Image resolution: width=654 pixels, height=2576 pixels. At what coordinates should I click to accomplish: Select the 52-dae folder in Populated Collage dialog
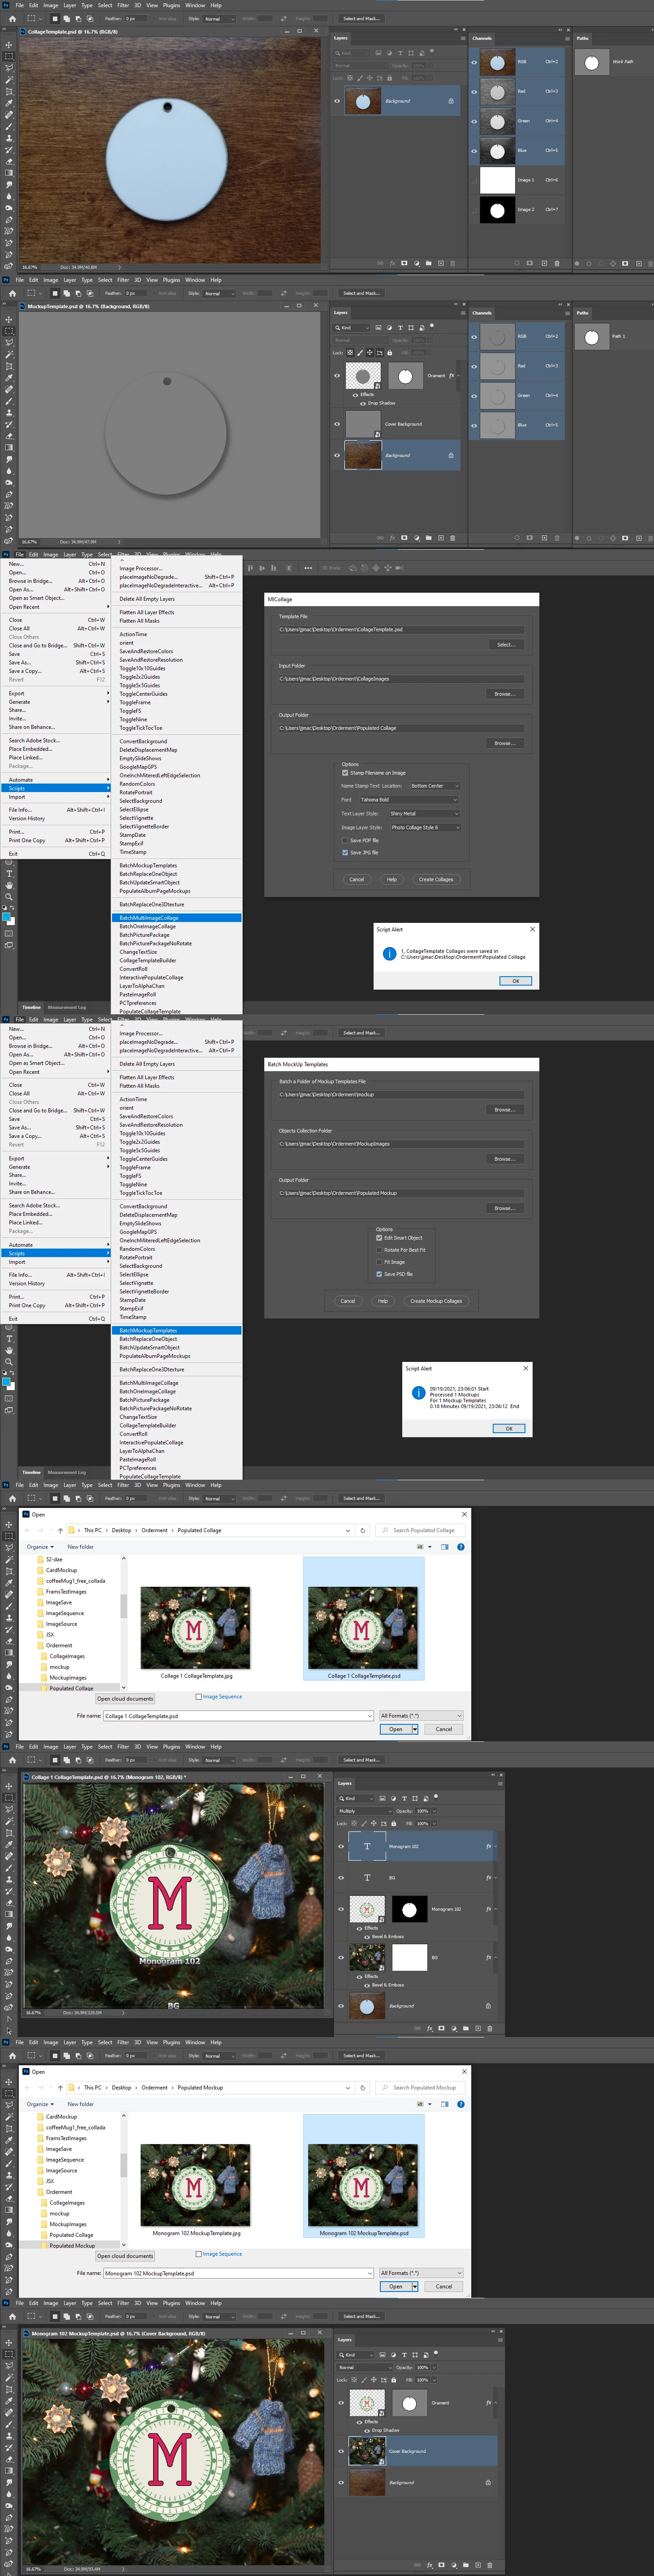[54, 1559]
